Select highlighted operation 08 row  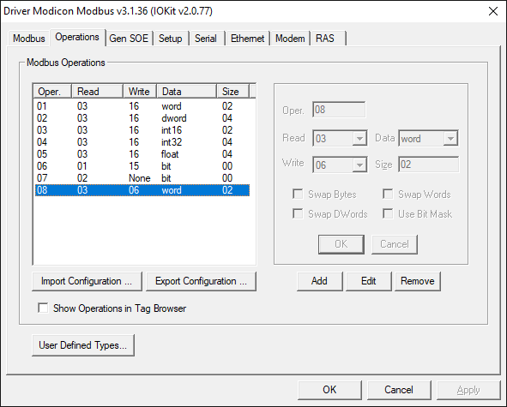click(142, 190)
